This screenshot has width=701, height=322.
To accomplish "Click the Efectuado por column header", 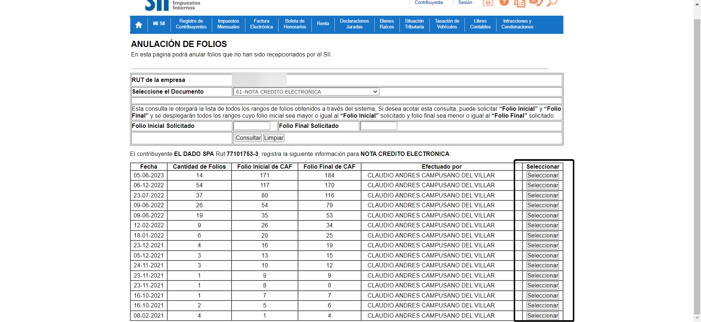I will click(442, 167).
